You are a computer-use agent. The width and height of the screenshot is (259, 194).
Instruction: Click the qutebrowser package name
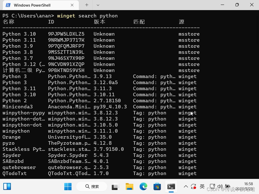tap(19, 167)
